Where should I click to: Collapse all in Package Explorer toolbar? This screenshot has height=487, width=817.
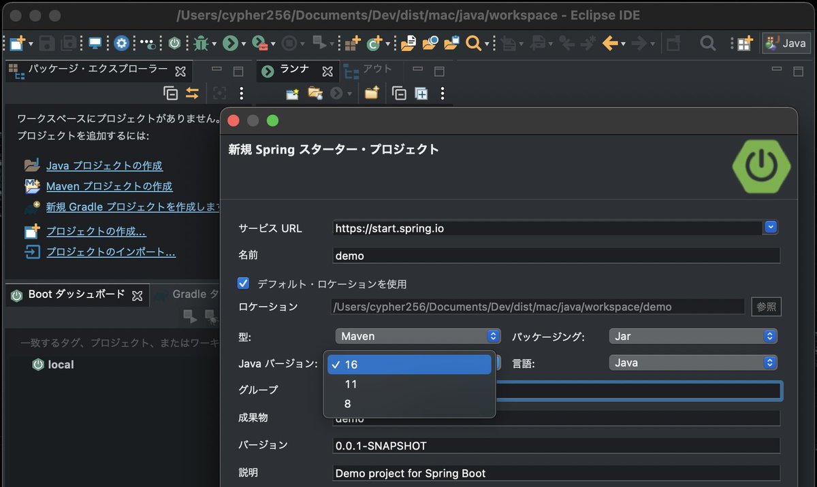point(171,93)
